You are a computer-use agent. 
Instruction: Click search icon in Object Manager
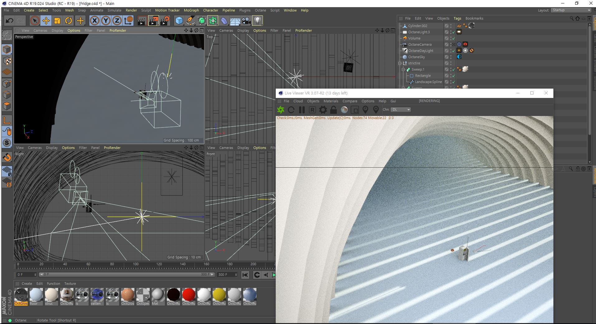[571, 18]
